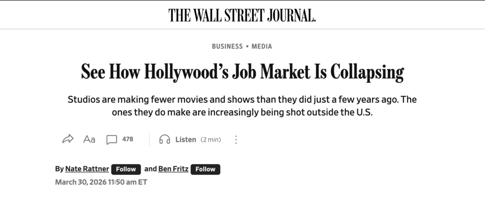Screen dimensions: 485x199
Task: Follow author Nate Rattner
Action: tap(126, 169)
